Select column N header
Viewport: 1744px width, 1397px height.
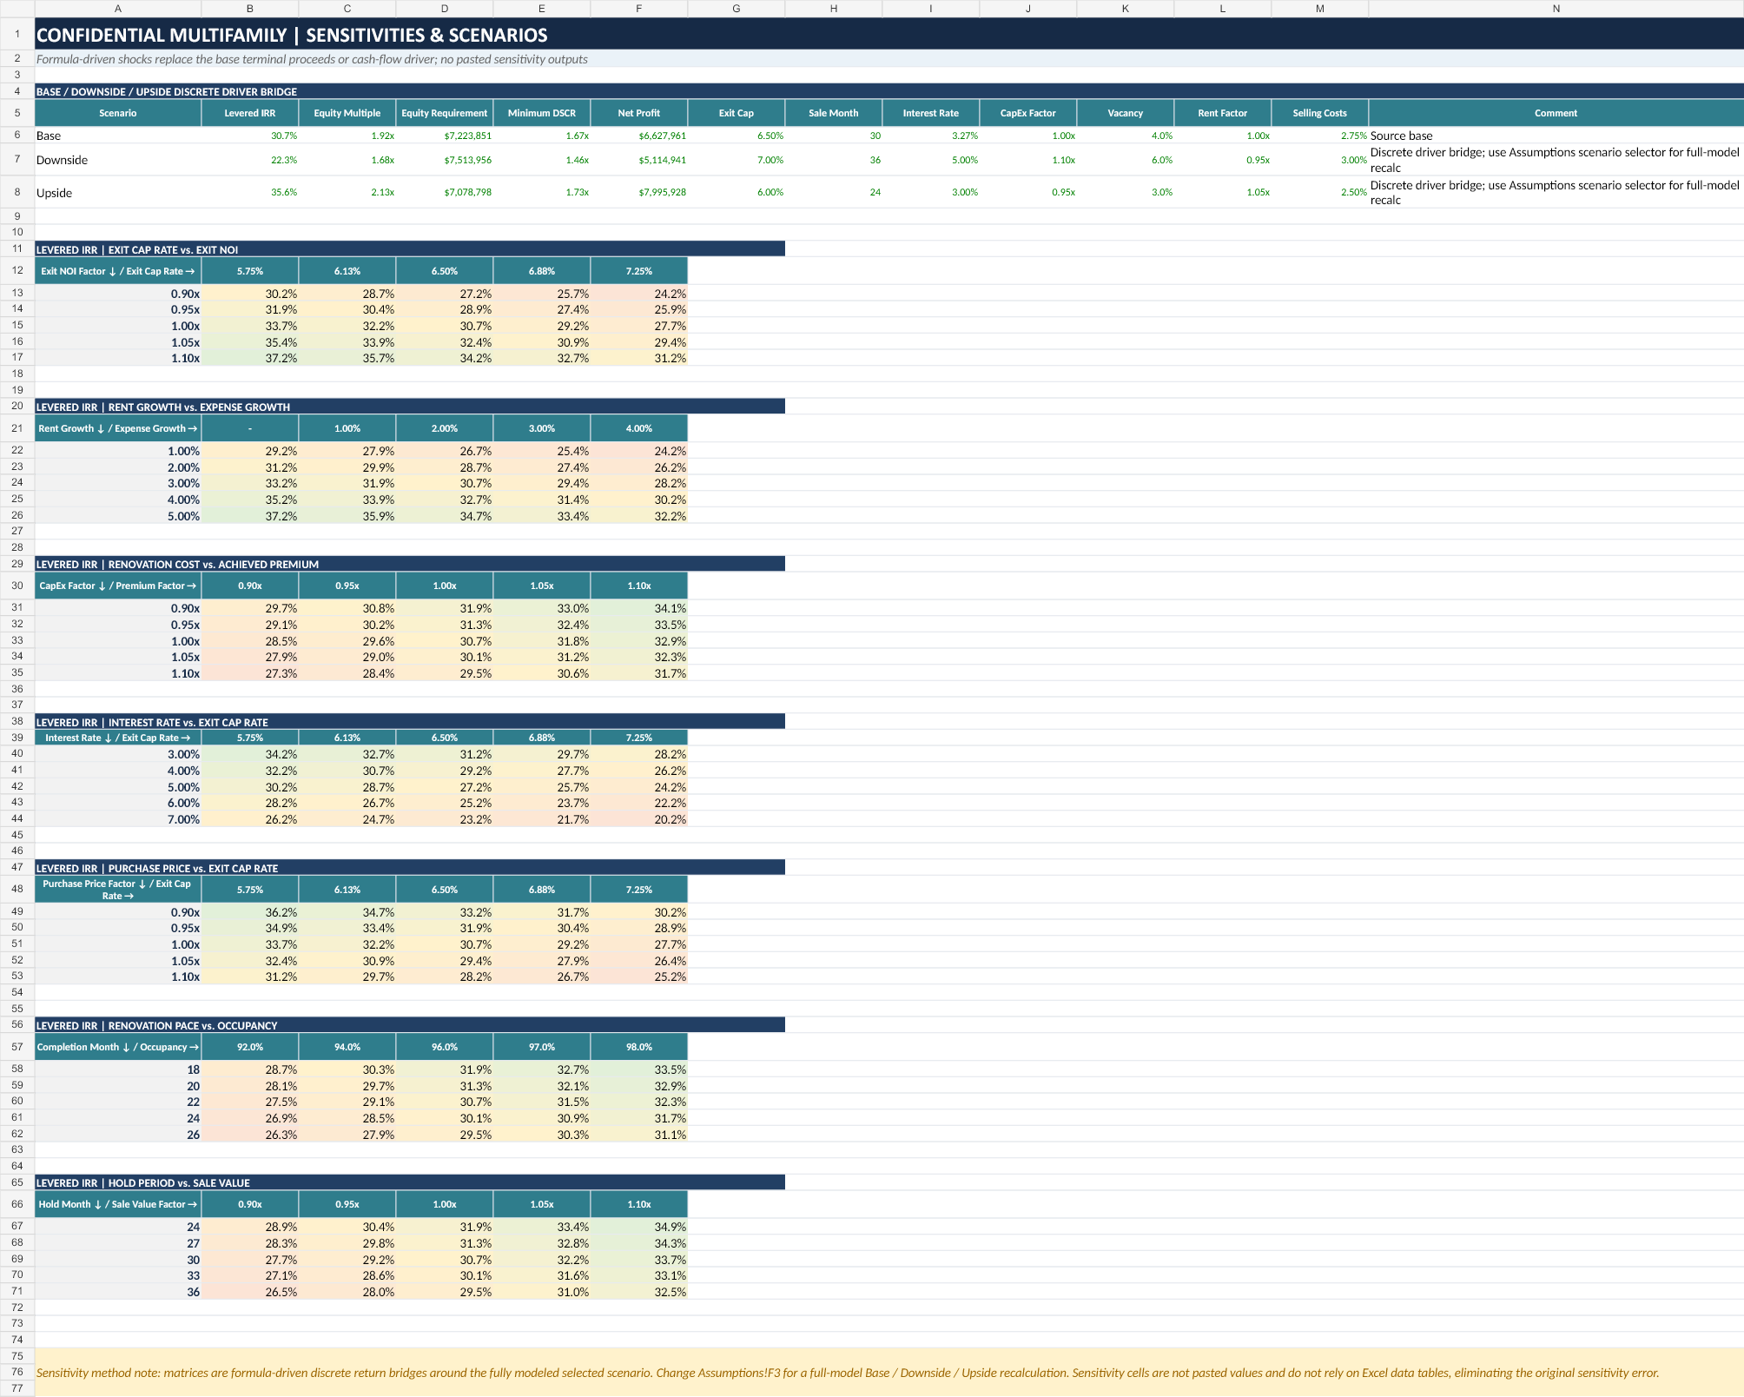tap(1556, 9)
